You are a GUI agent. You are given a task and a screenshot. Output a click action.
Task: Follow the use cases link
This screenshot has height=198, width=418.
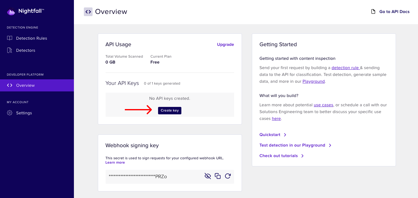(323, 105)
